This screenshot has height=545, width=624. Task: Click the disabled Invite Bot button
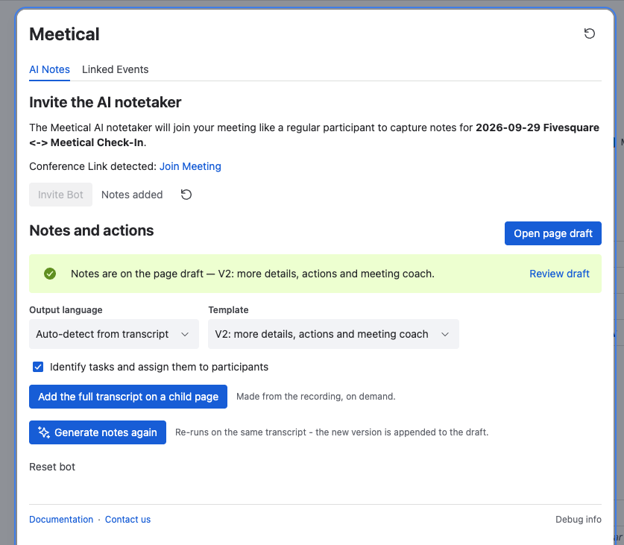pos(60,195)
